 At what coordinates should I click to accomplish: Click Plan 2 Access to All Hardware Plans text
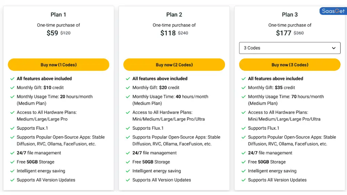tap(162, 112)
